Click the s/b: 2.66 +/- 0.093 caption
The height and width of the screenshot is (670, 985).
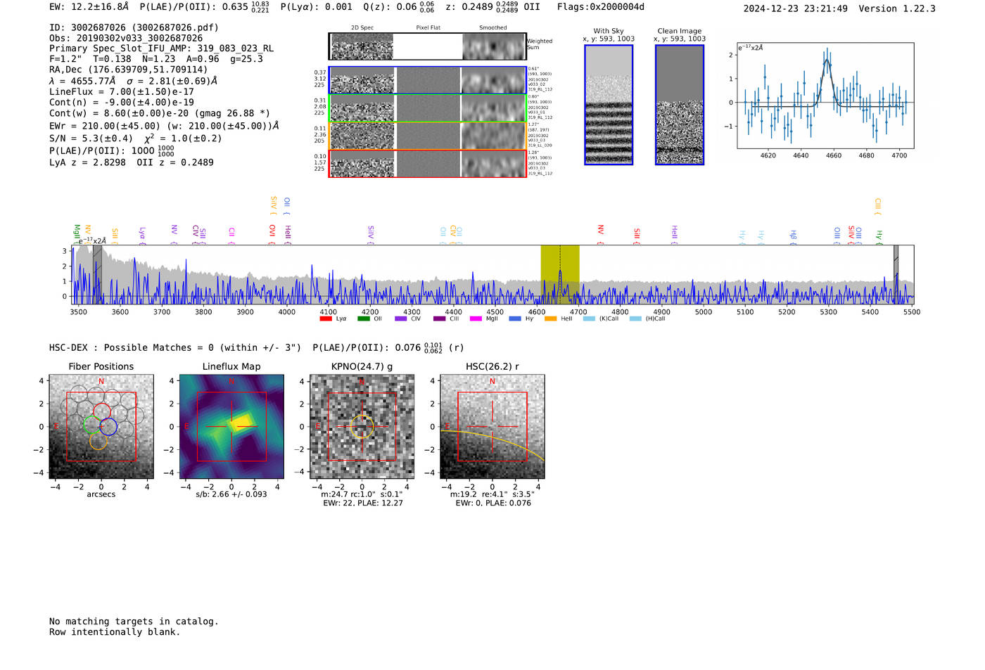[x=231, y=494]
